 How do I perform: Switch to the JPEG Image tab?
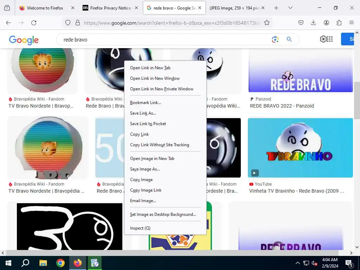click(234, 8)
